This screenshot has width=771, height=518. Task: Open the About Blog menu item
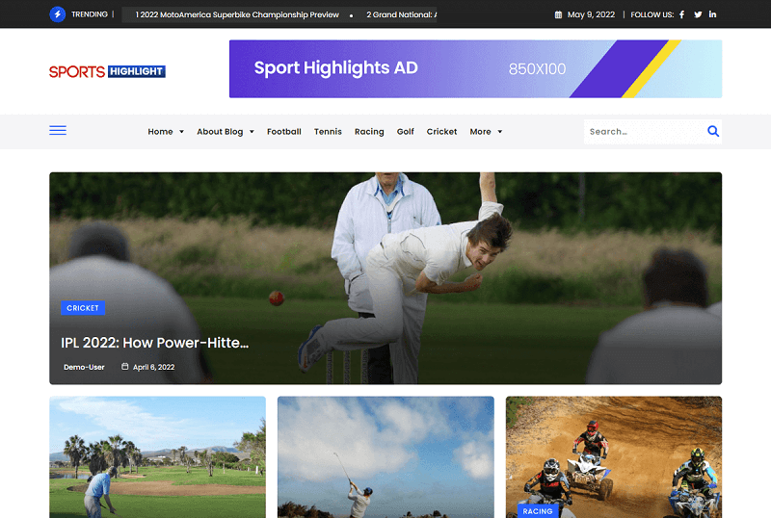point(220,132)
